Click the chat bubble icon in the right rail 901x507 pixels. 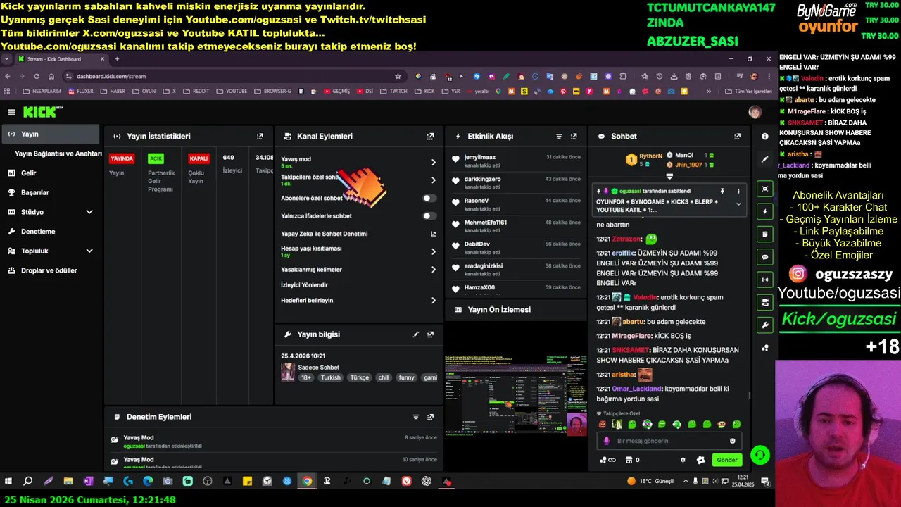pos(765,257)
